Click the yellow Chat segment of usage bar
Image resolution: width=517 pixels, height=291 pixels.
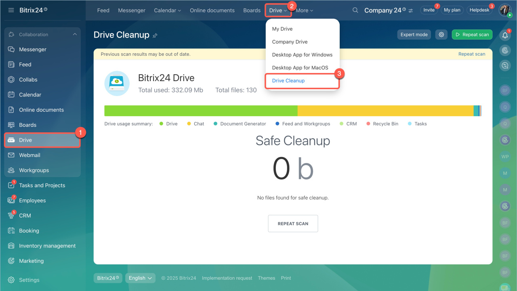click(x=385, y=111)
